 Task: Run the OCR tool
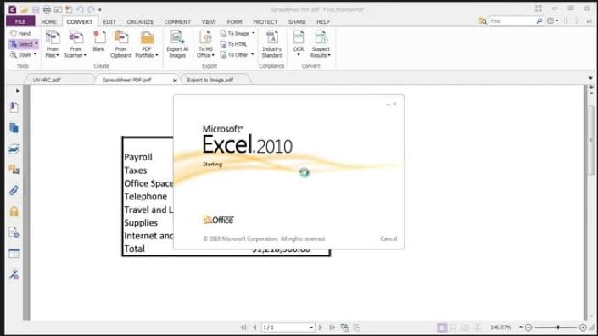point(299,43)
